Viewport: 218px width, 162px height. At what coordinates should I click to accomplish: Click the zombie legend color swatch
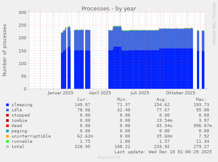click(7, 121)
